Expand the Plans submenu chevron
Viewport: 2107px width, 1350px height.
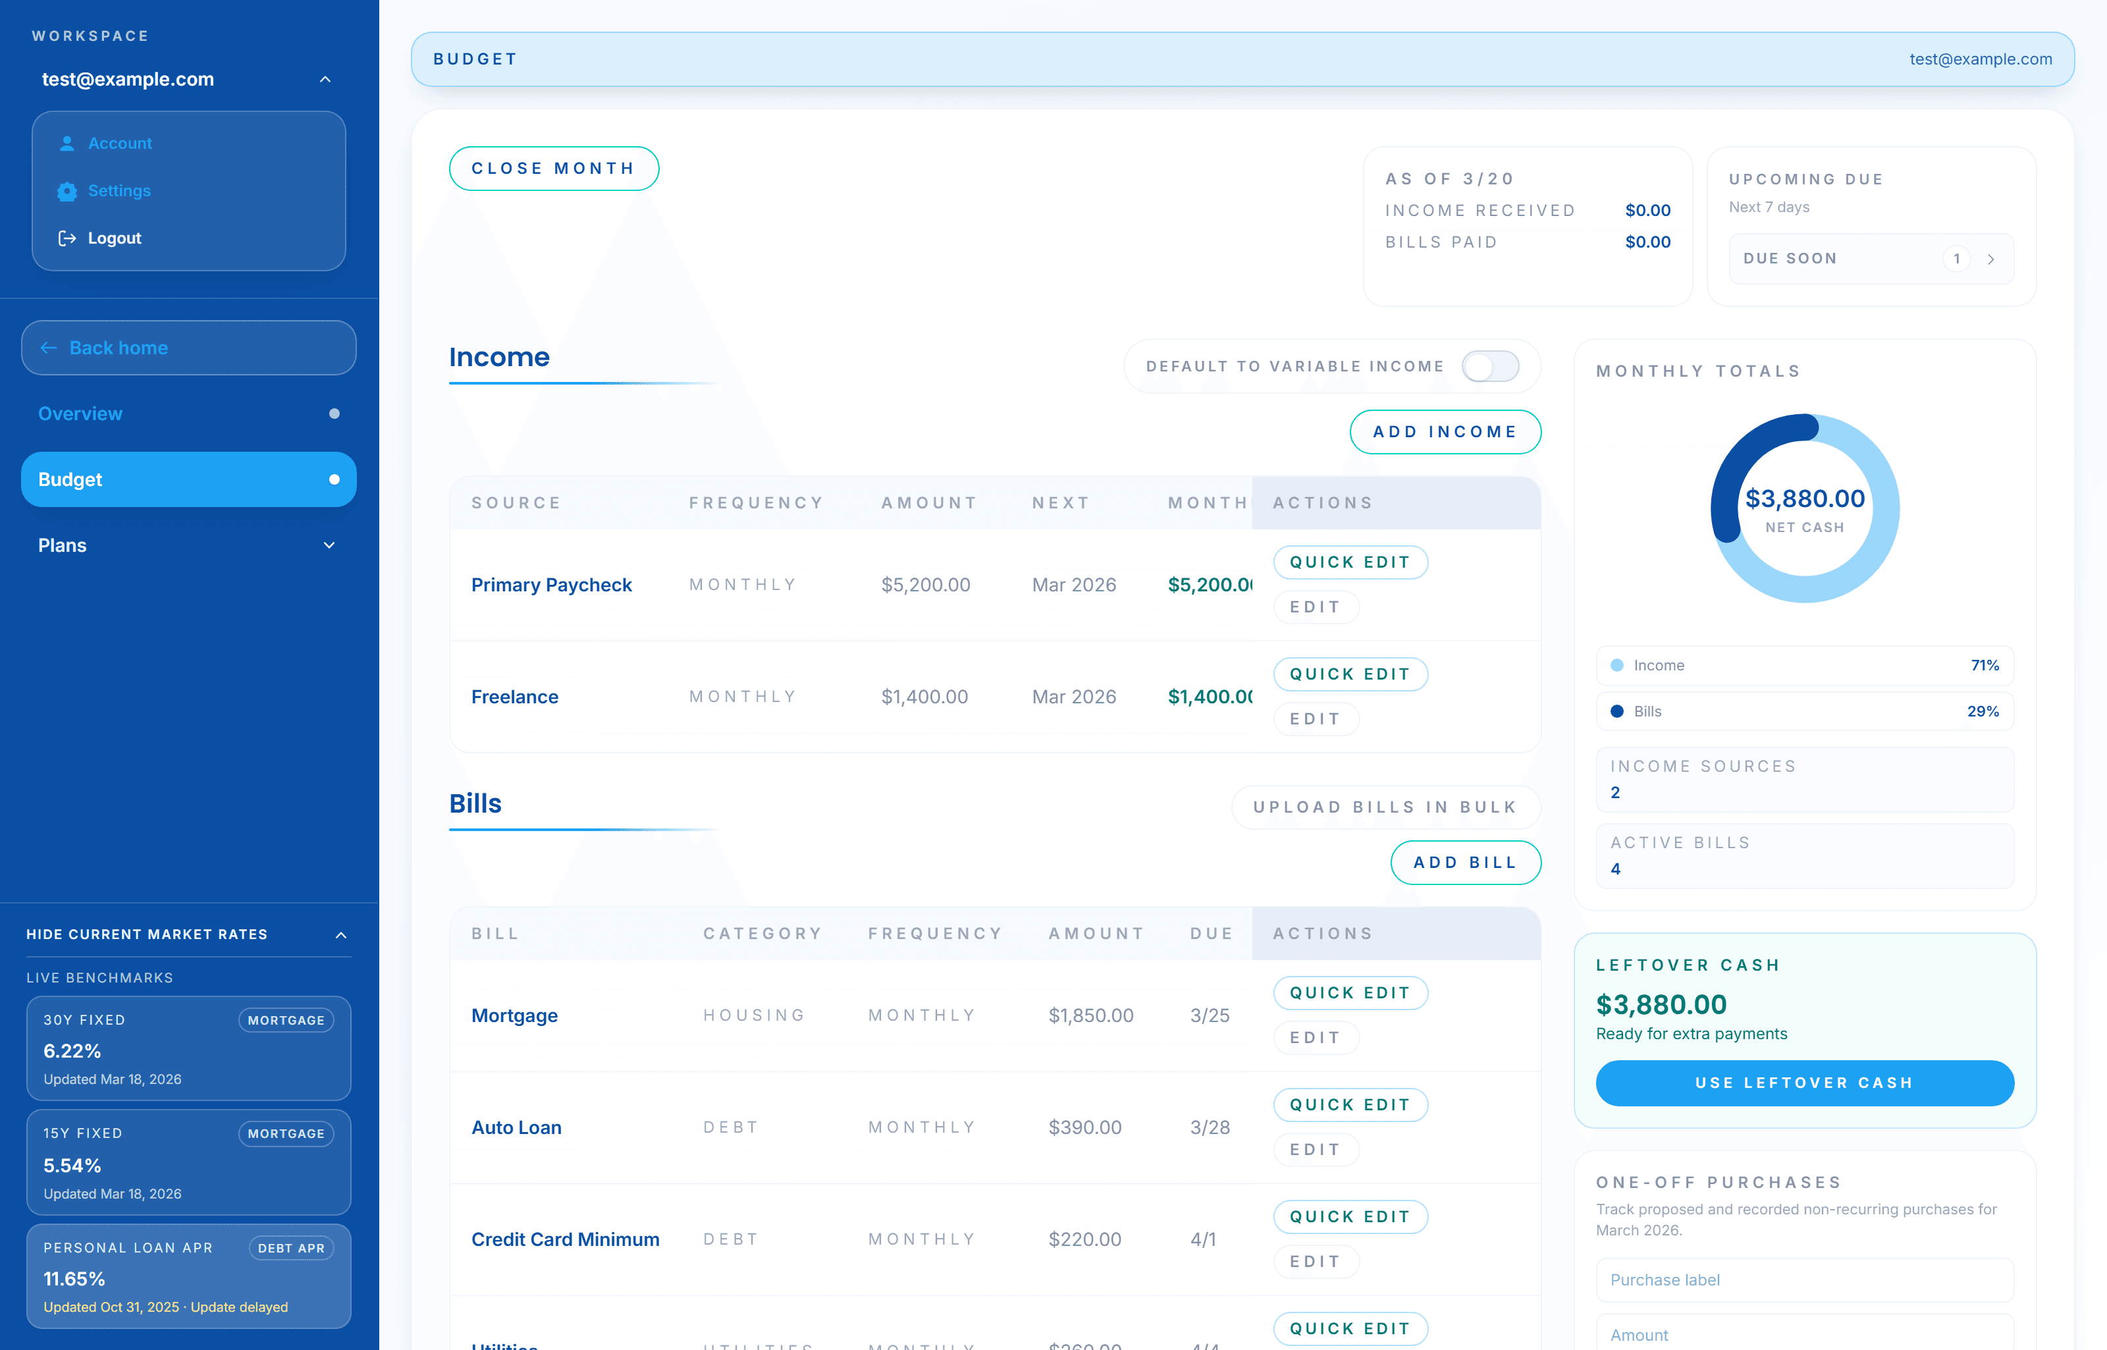pos(329,545)
